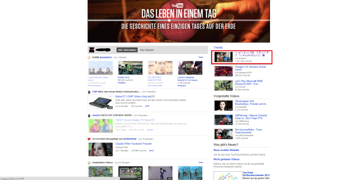Open freddiew channel link

click(122, 83)
